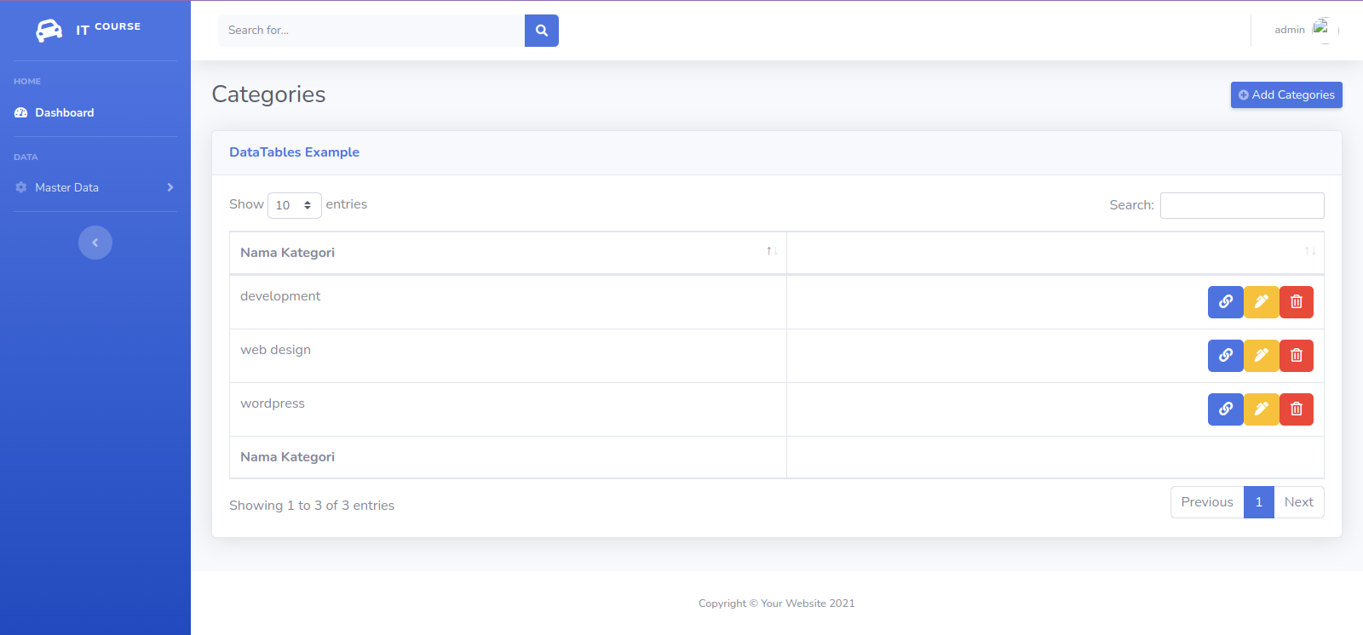Edit the development category with pencil icon
The height and width of the screenshot is (635, 1363).
coord(1261,302)
